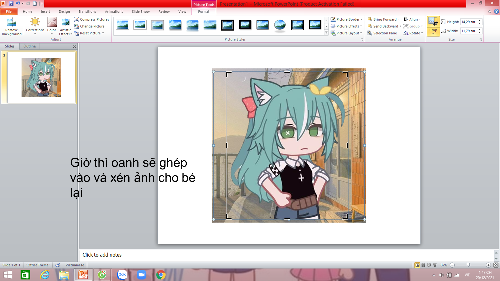This screenshot has width=500, height=281.
Task: Switch to Insert tab
Action: (x=45, y=12)
